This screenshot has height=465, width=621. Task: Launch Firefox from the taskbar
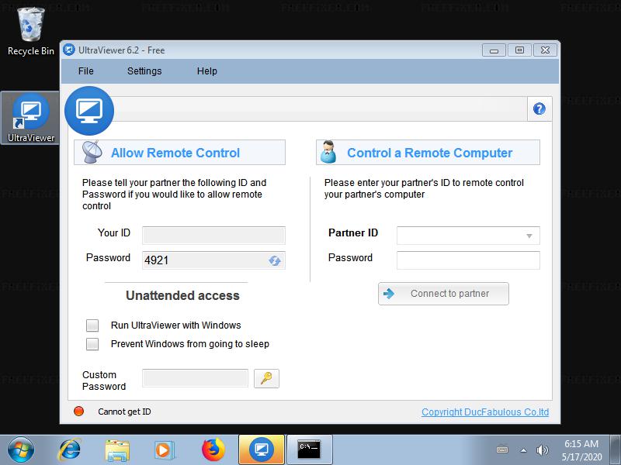point(213,449)
